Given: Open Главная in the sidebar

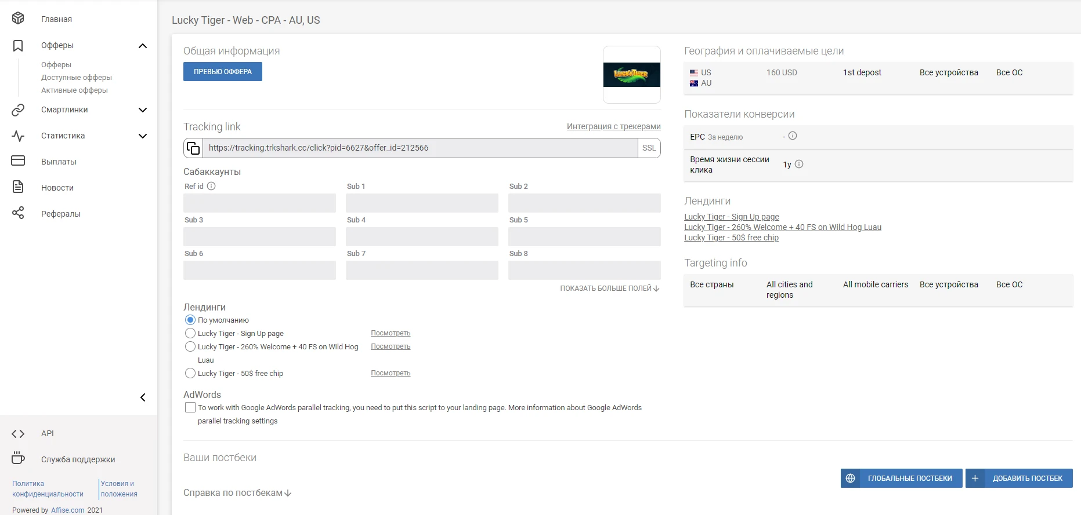Looking at the screenshot, I should 57,19.
